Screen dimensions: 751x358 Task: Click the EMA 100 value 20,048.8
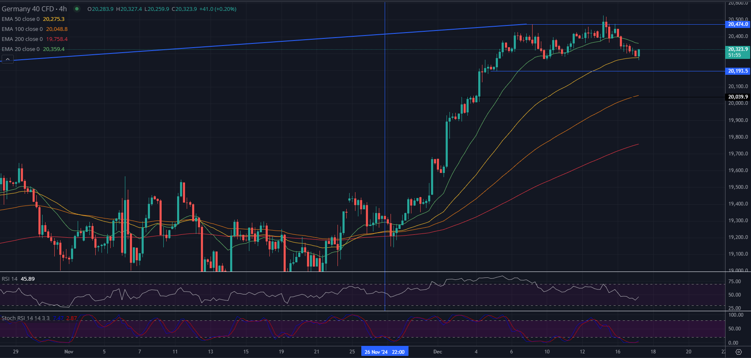tap(57, 29)
